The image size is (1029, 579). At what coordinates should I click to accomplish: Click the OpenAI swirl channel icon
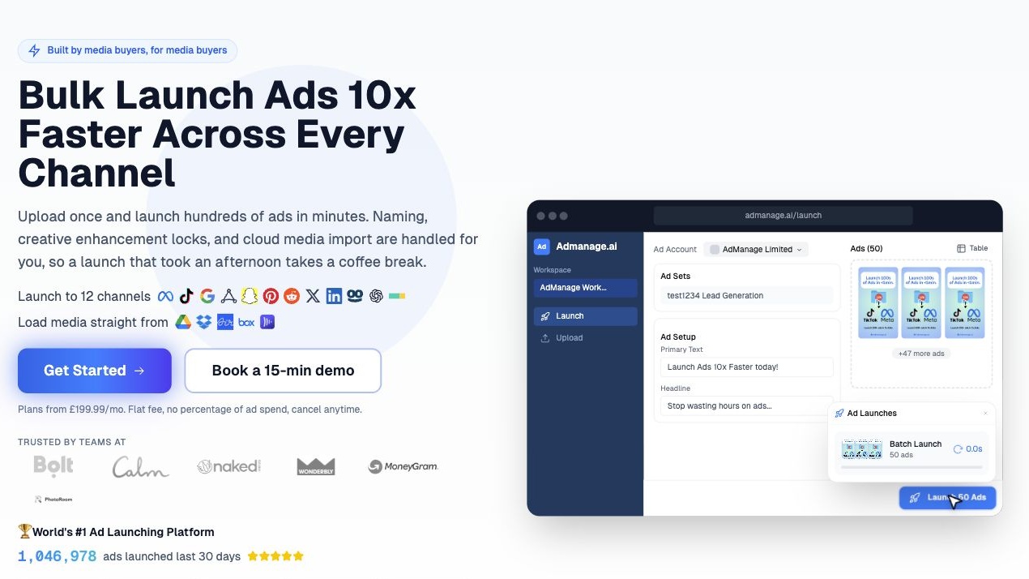pyautogui.click(x=376, y=296)
